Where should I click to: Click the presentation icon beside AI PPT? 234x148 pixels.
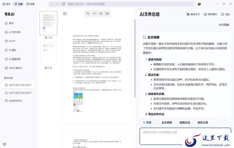(6, 41)
